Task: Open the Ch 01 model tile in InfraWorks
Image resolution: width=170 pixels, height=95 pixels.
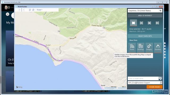Action: (x=10, y=49)
